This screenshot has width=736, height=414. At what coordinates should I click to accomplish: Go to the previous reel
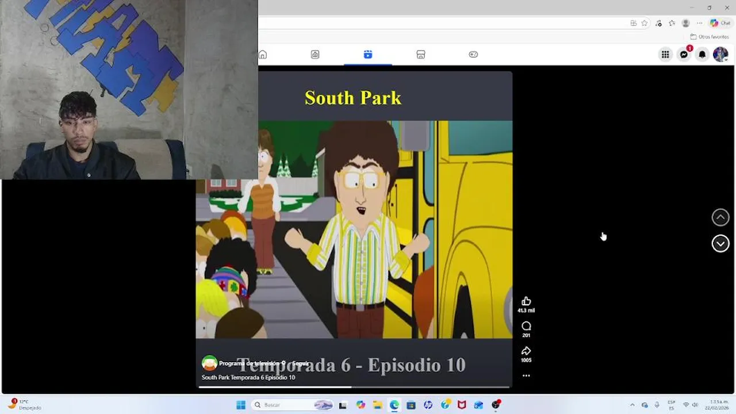[x=720, y=217]
